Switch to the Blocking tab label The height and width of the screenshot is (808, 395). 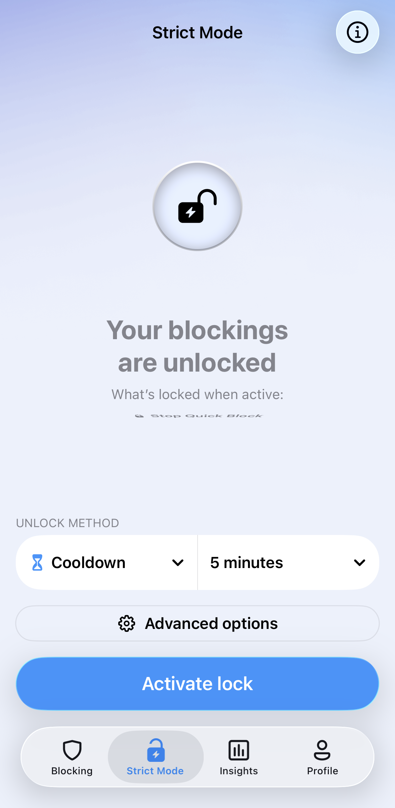pos(72,771)
